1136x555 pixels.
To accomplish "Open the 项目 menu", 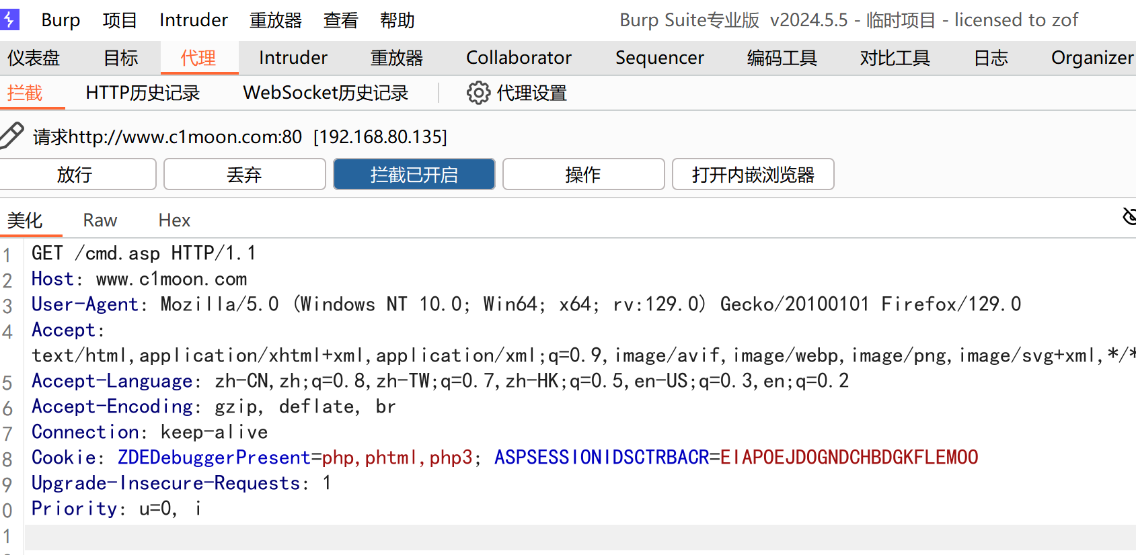I will pyautogui.click(x=120, y=20).
